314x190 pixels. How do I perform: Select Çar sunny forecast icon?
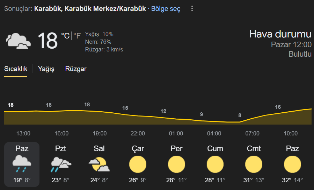(138, 164)
